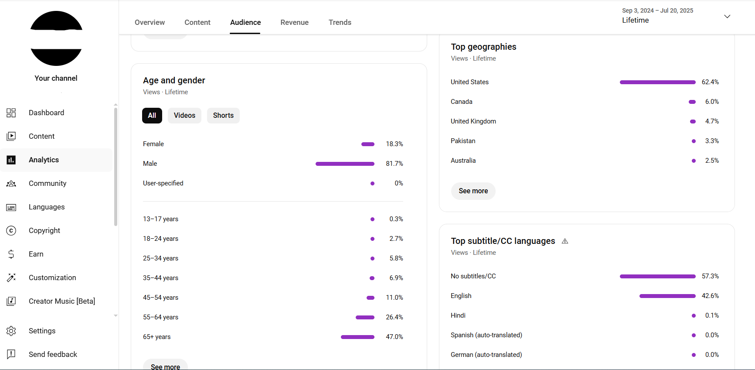Viewport: 755px width, 370px height.
Task: Click Send feedback in the sidebar
Action: [x=53, y=354]
